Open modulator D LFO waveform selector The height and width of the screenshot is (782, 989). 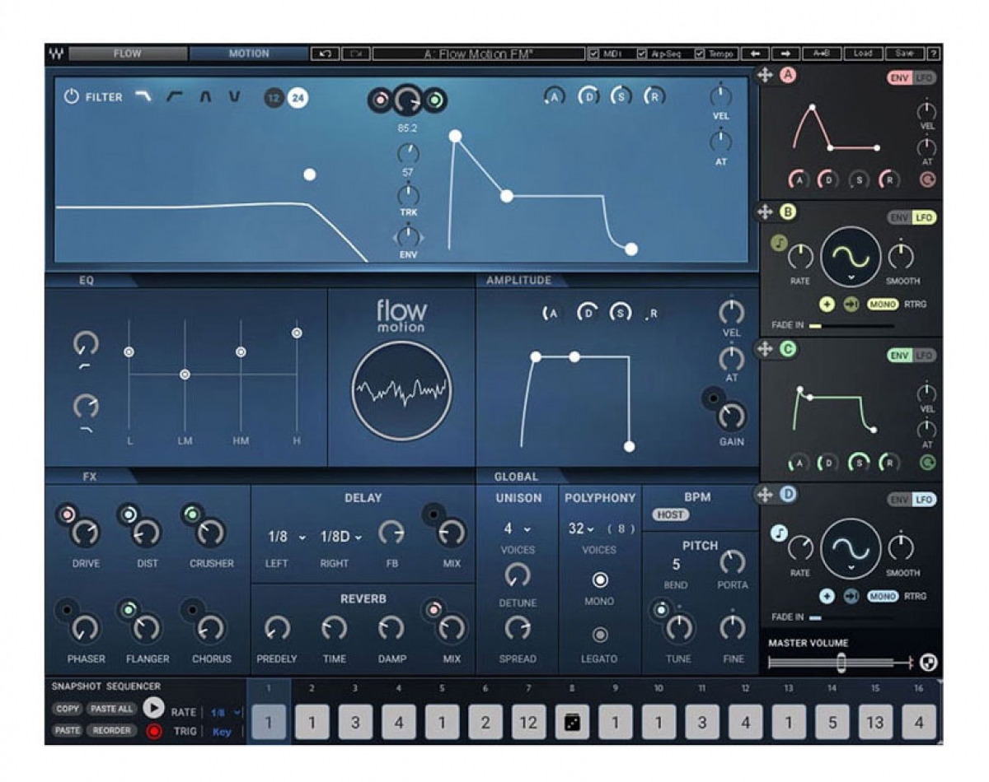click(x=851, y=547)
